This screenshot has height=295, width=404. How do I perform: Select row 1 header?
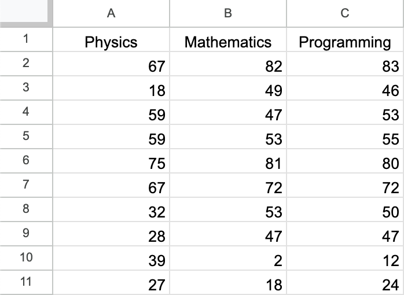pyautogui.click(x=26, y=40)
